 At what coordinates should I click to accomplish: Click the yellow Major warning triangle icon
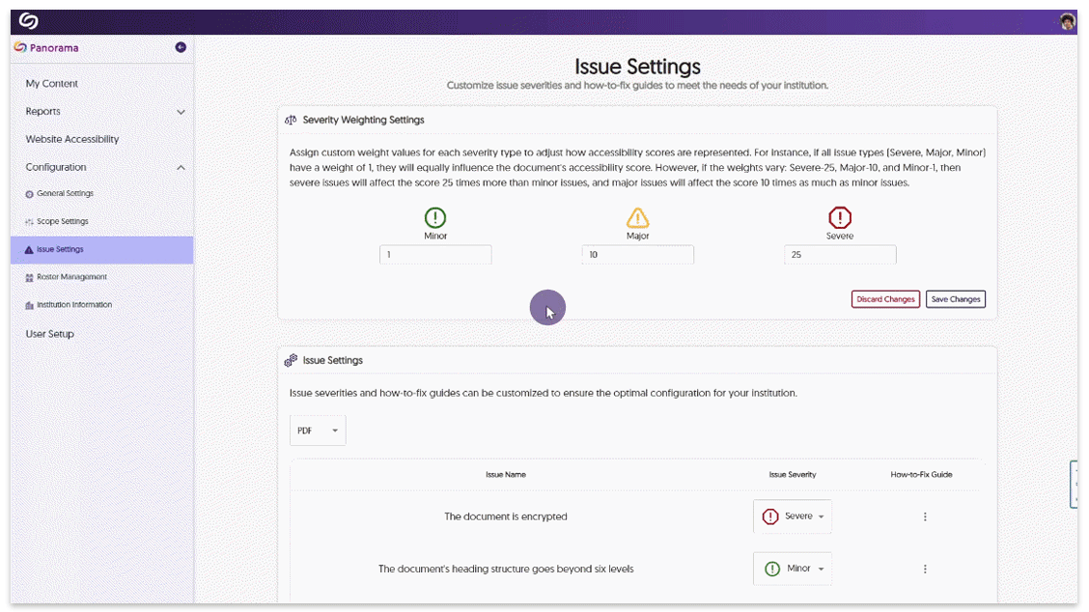tap(637, 217)
